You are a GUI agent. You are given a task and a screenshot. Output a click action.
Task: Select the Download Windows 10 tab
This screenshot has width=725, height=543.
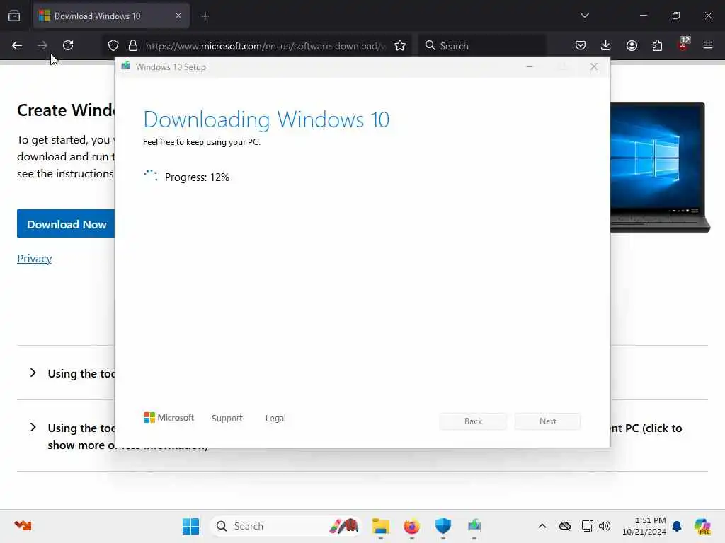click(111, 16)
